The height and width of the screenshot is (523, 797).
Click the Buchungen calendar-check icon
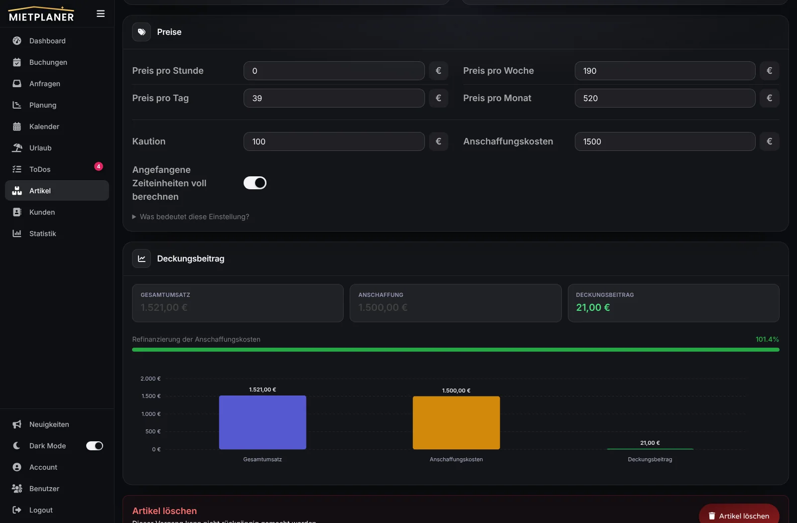tap(17, 62)
